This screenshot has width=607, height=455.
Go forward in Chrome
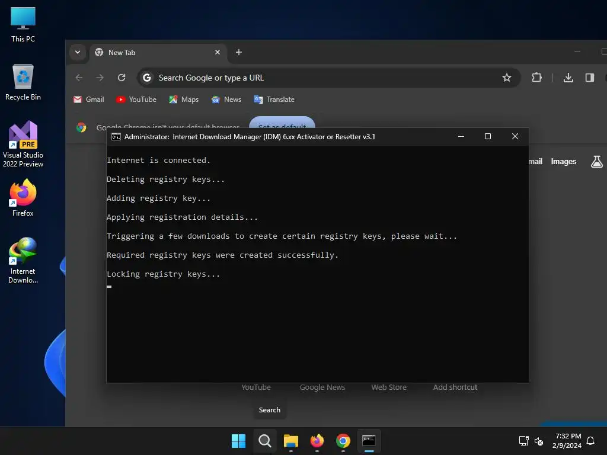pos(100,78)
